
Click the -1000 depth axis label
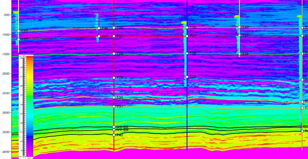tap(5, 35)
